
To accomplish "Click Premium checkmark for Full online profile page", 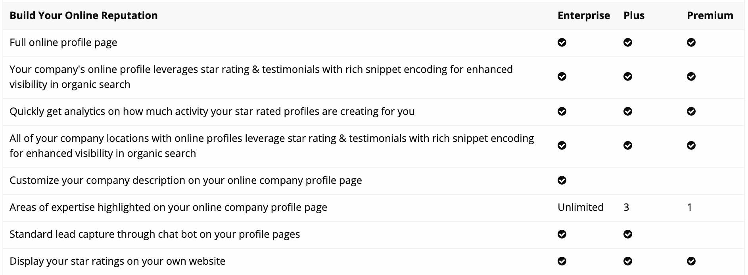I will [x=691, y=42].
